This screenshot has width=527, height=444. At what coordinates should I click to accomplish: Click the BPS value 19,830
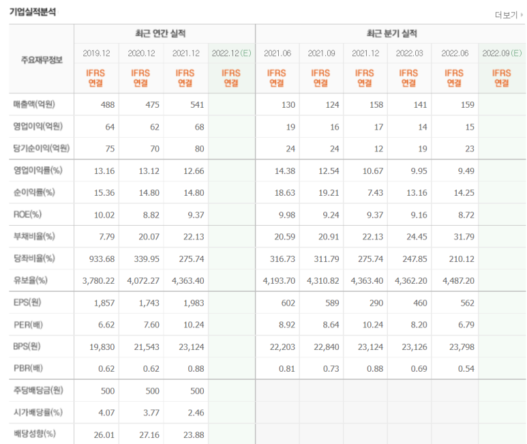(x=102, y=347)
